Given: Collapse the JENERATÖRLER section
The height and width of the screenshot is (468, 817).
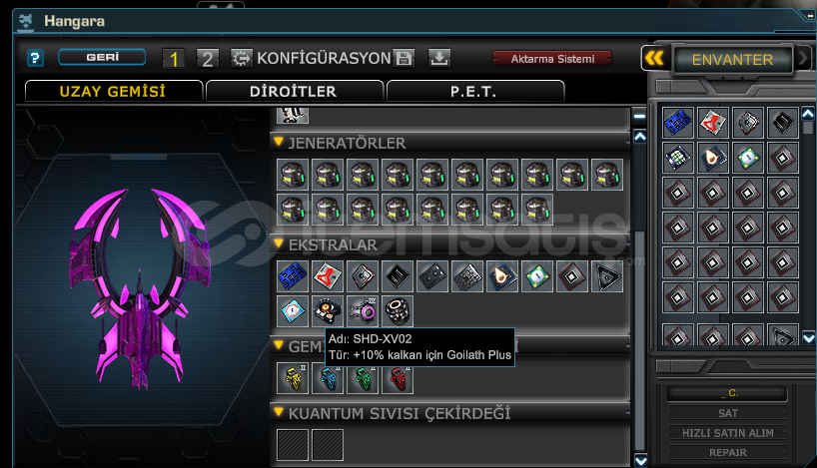Looking at the screenshot, I should click(x=279, y=142).
